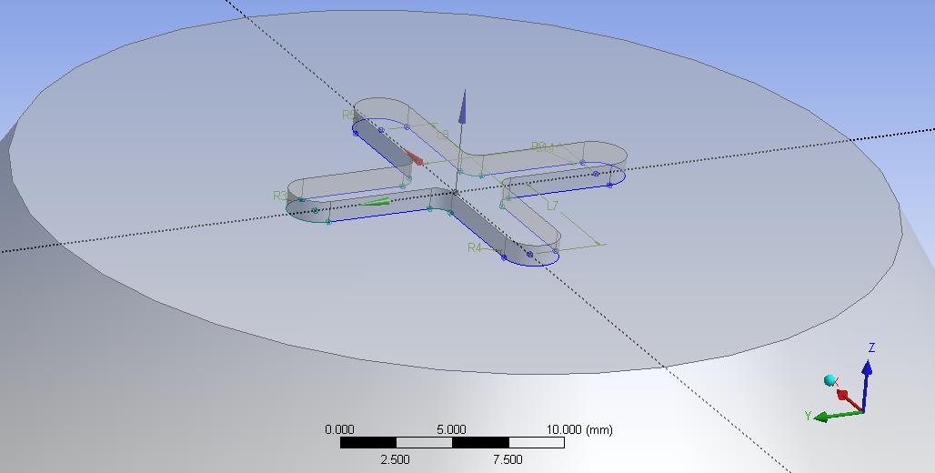This screenshot has height=473, width=935.
Task: Select the R4 radius dimension label
Action: [x=474, y=247]
